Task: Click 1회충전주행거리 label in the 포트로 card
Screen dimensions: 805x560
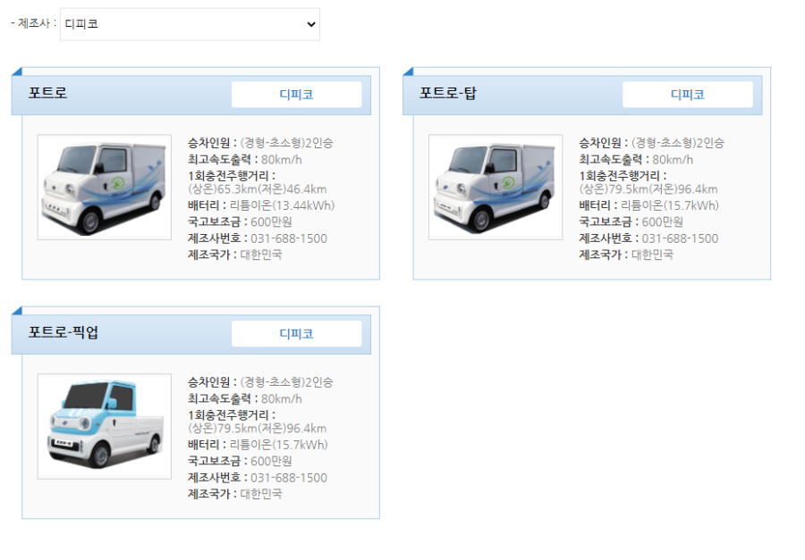Action: tap(232, 176)
